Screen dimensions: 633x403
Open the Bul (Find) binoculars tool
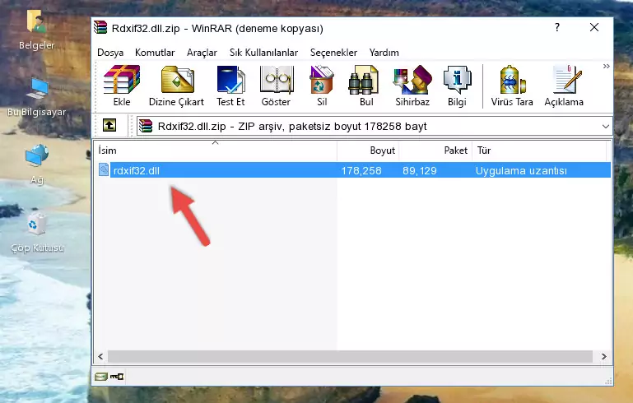tap(366, 86)
